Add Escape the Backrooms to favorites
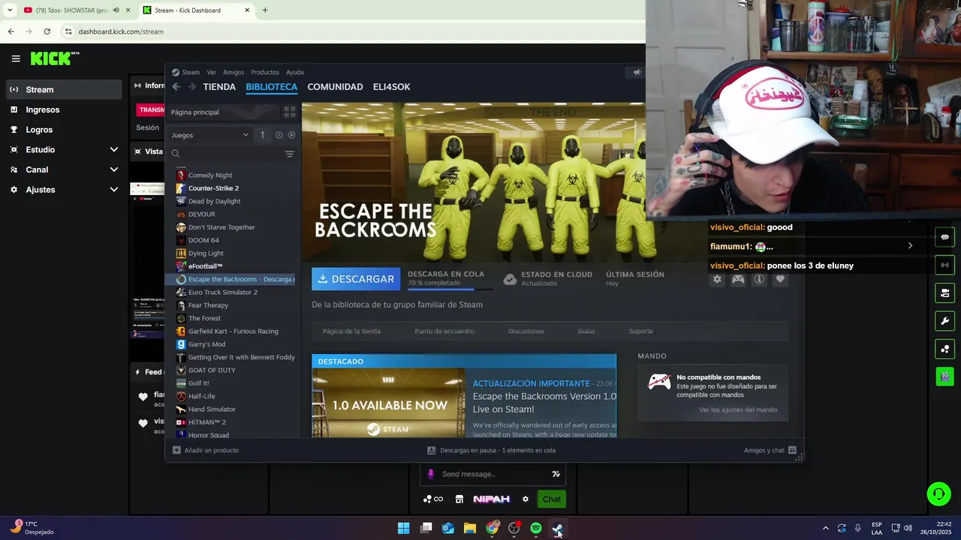This screenshot has width=961, height=540. 780,279
